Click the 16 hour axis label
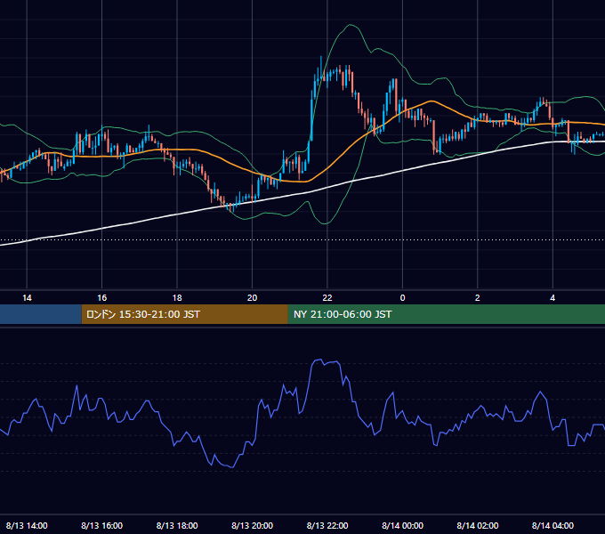605x534 pixels. (101, 298)
